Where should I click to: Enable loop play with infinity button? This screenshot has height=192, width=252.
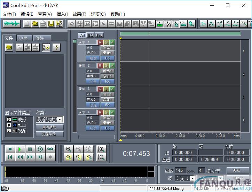50,149
